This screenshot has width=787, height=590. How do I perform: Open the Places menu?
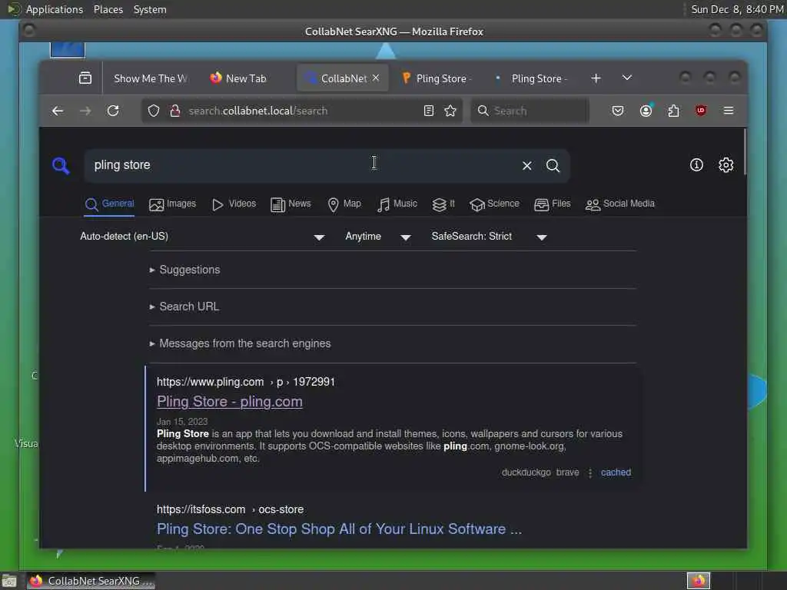click(108, 9)
